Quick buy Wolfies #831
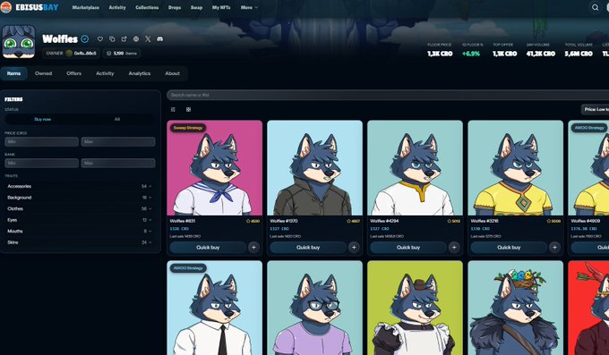 coord(208,247)
